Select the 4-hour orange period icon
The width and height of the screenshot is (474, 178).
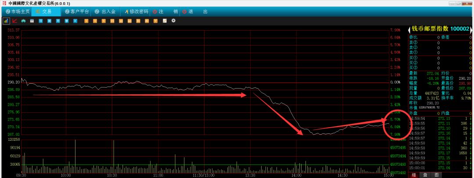pyautogui.click(x=147, y=21)
